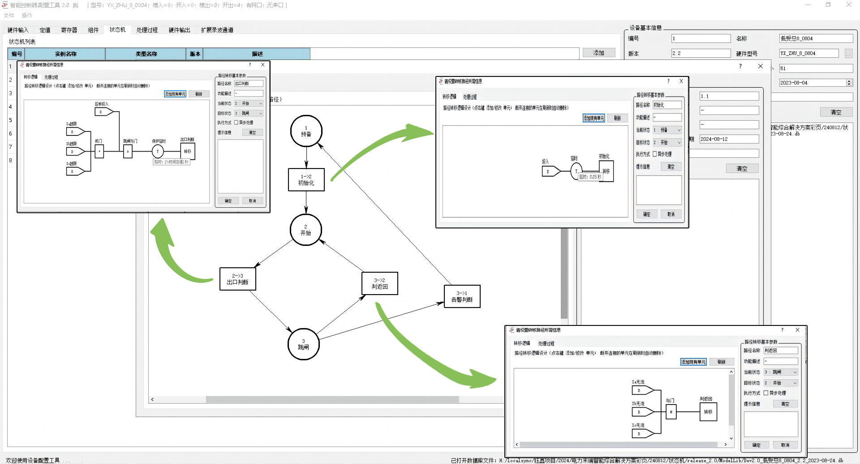Enable 异步处理 checkbox in 出口判断 dialog
Screen dimensions: 860x464
tap(236, 122)
